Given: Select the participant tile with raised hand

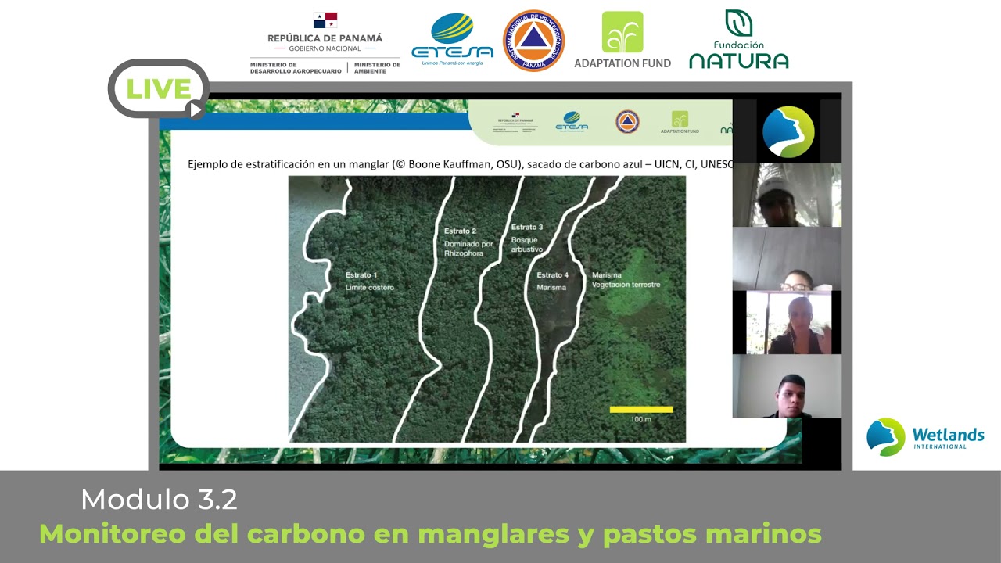Looking at the screenshot, I should 787,322.
